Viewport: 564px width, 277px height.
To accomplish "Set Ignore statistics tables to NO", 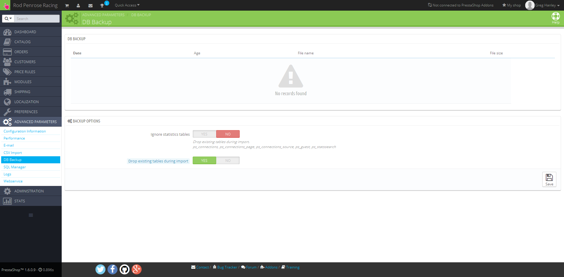I will pos(228,134).
